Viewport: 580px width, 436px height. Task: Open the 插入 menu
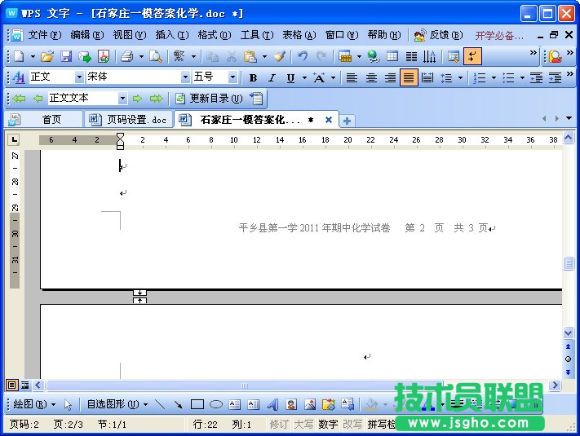[x=172, y=35]
